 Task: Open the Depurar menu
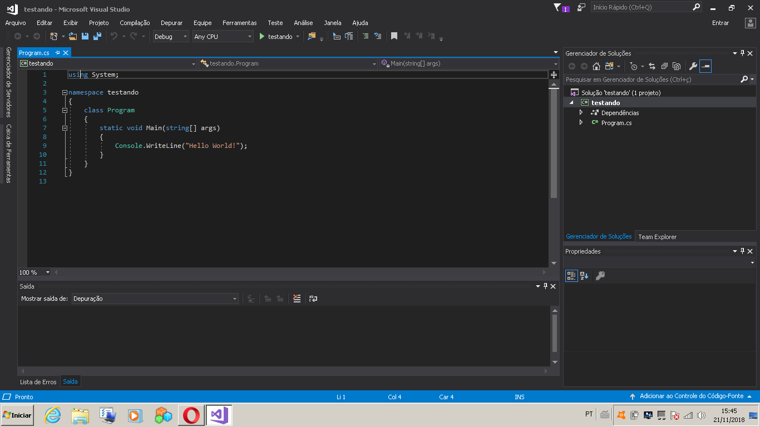point(171,23)
